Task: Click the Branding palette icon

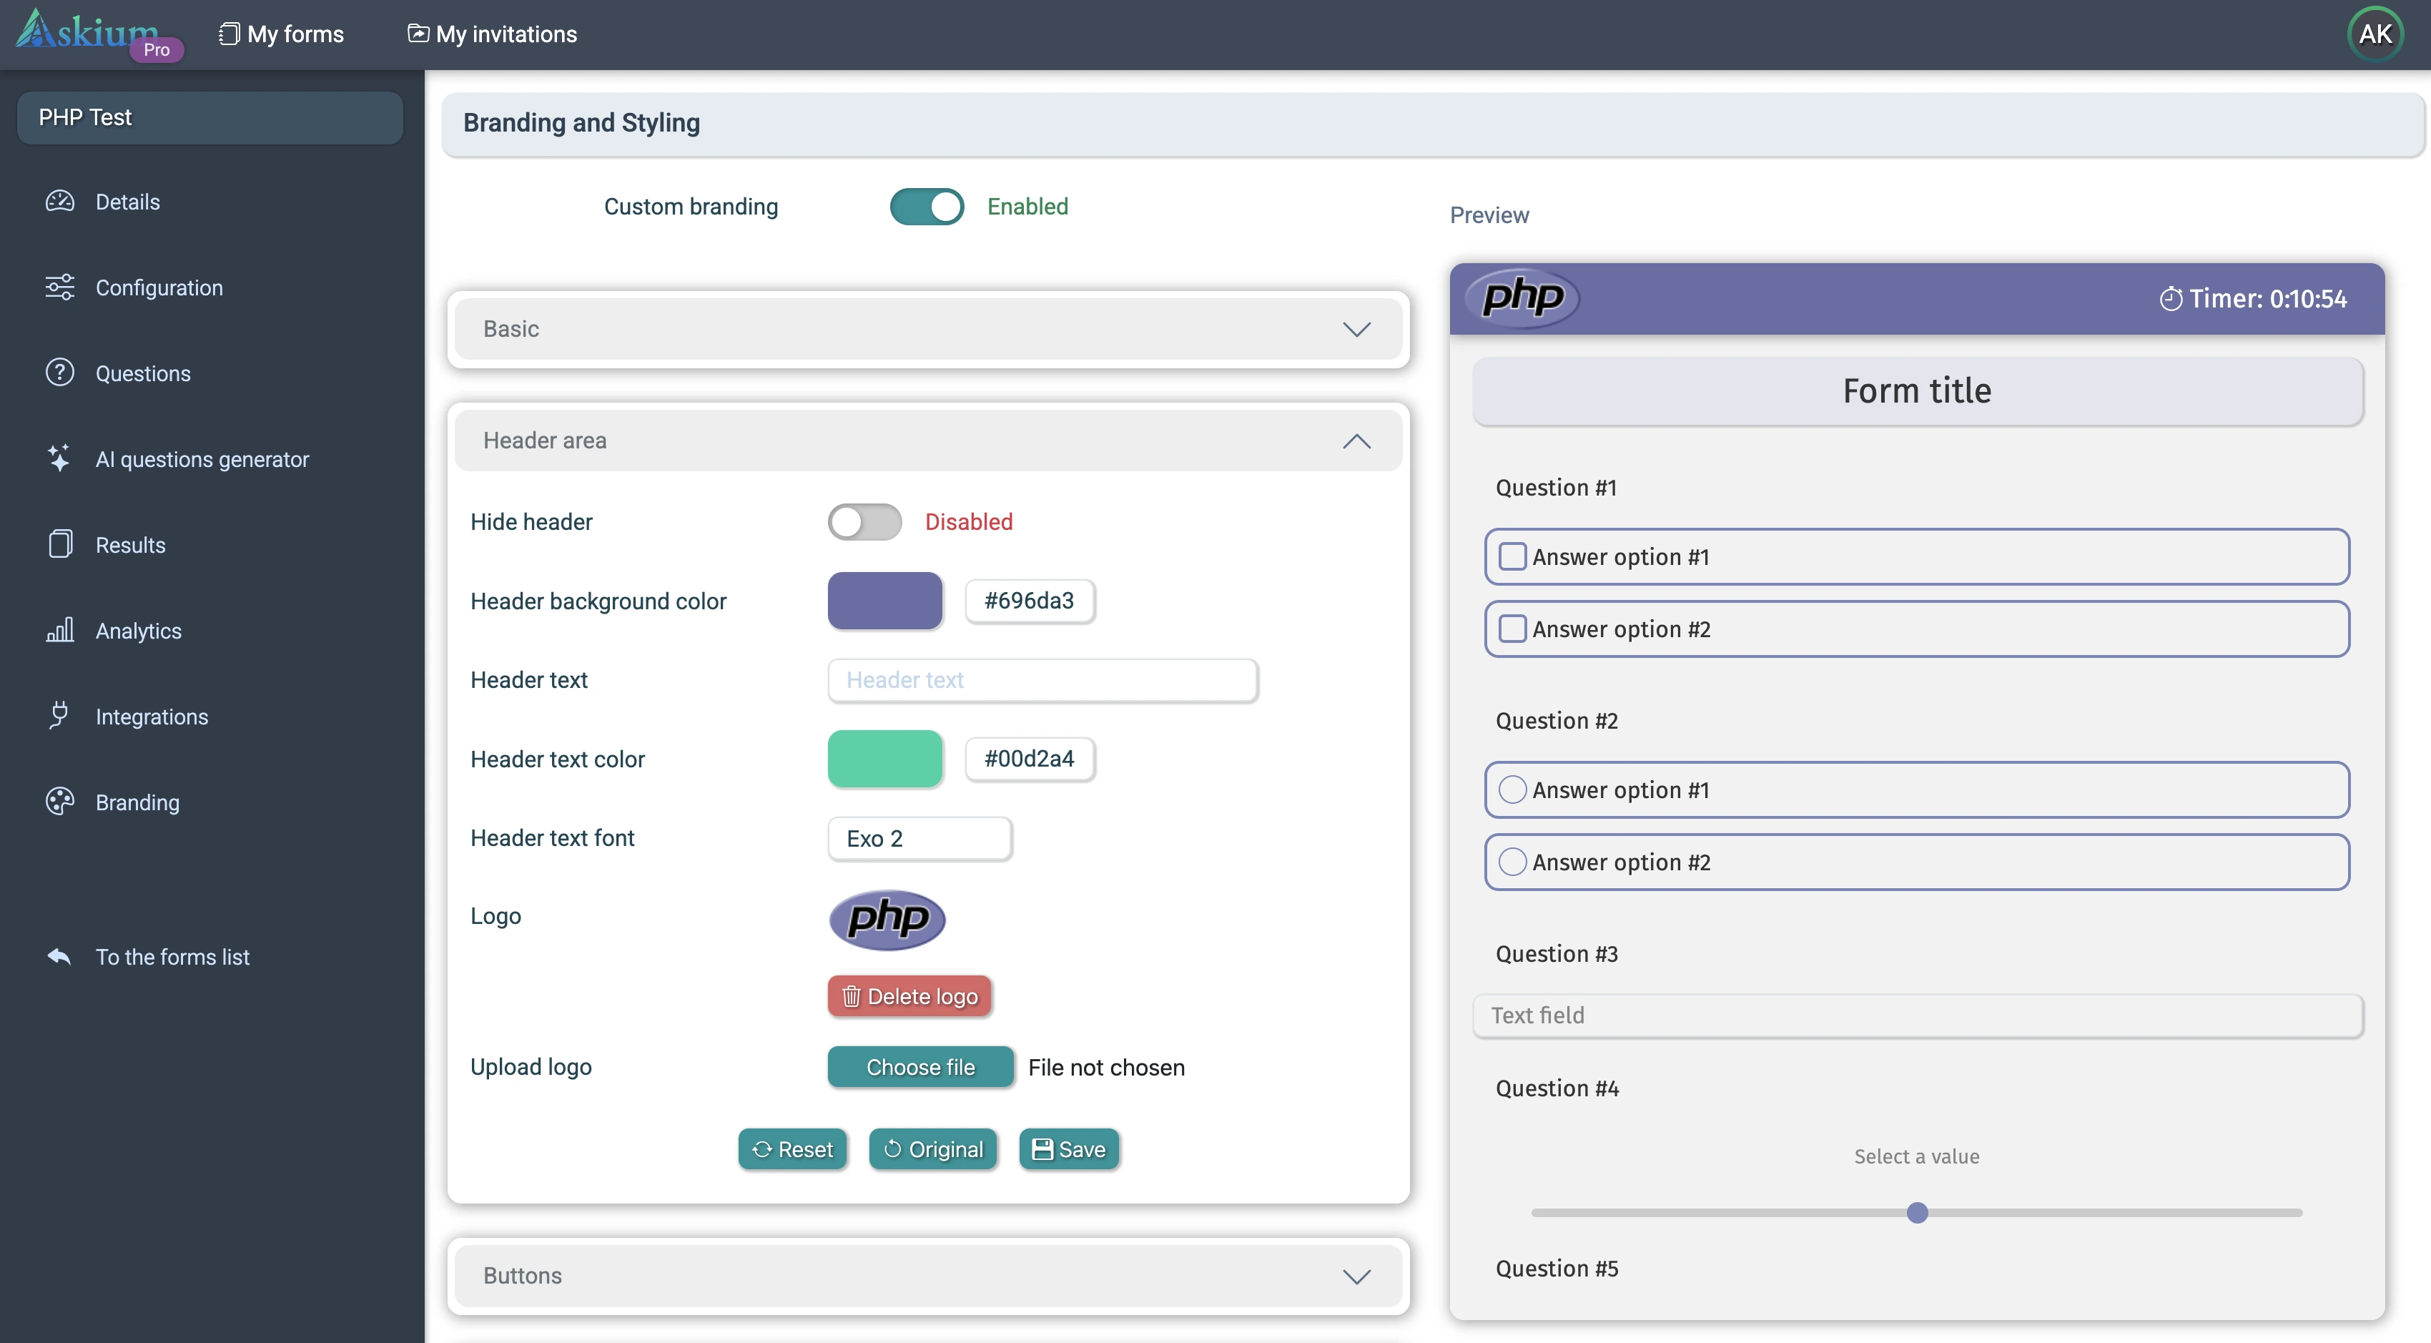Action: click(x=59, y=802)
